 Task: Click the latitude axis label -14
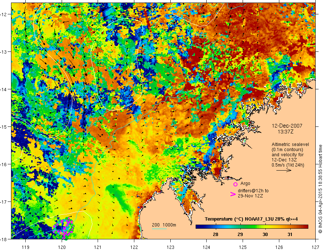pos(4,89)
